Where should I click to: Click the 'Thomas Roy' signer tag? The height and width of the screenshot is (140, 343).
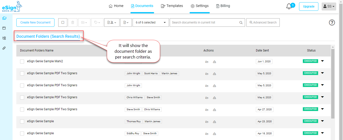point(134,121)
